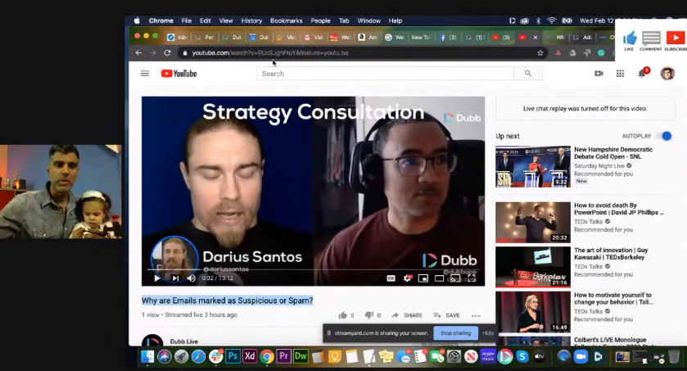Switch to the New Tab browser tab
Screen dimensions: 687x371
pos(421,38)
